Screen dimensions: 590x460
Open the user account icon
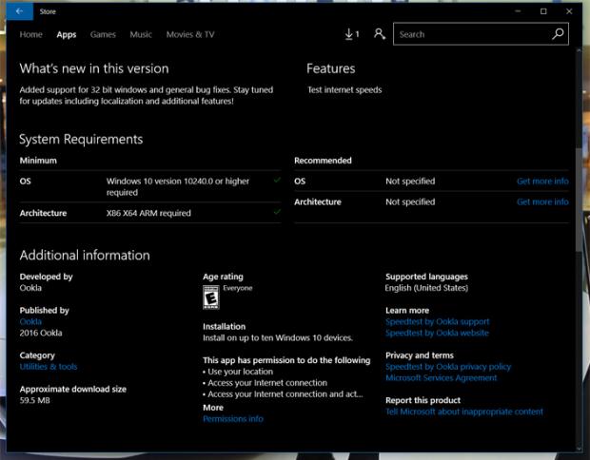click(x=380, y=34)
